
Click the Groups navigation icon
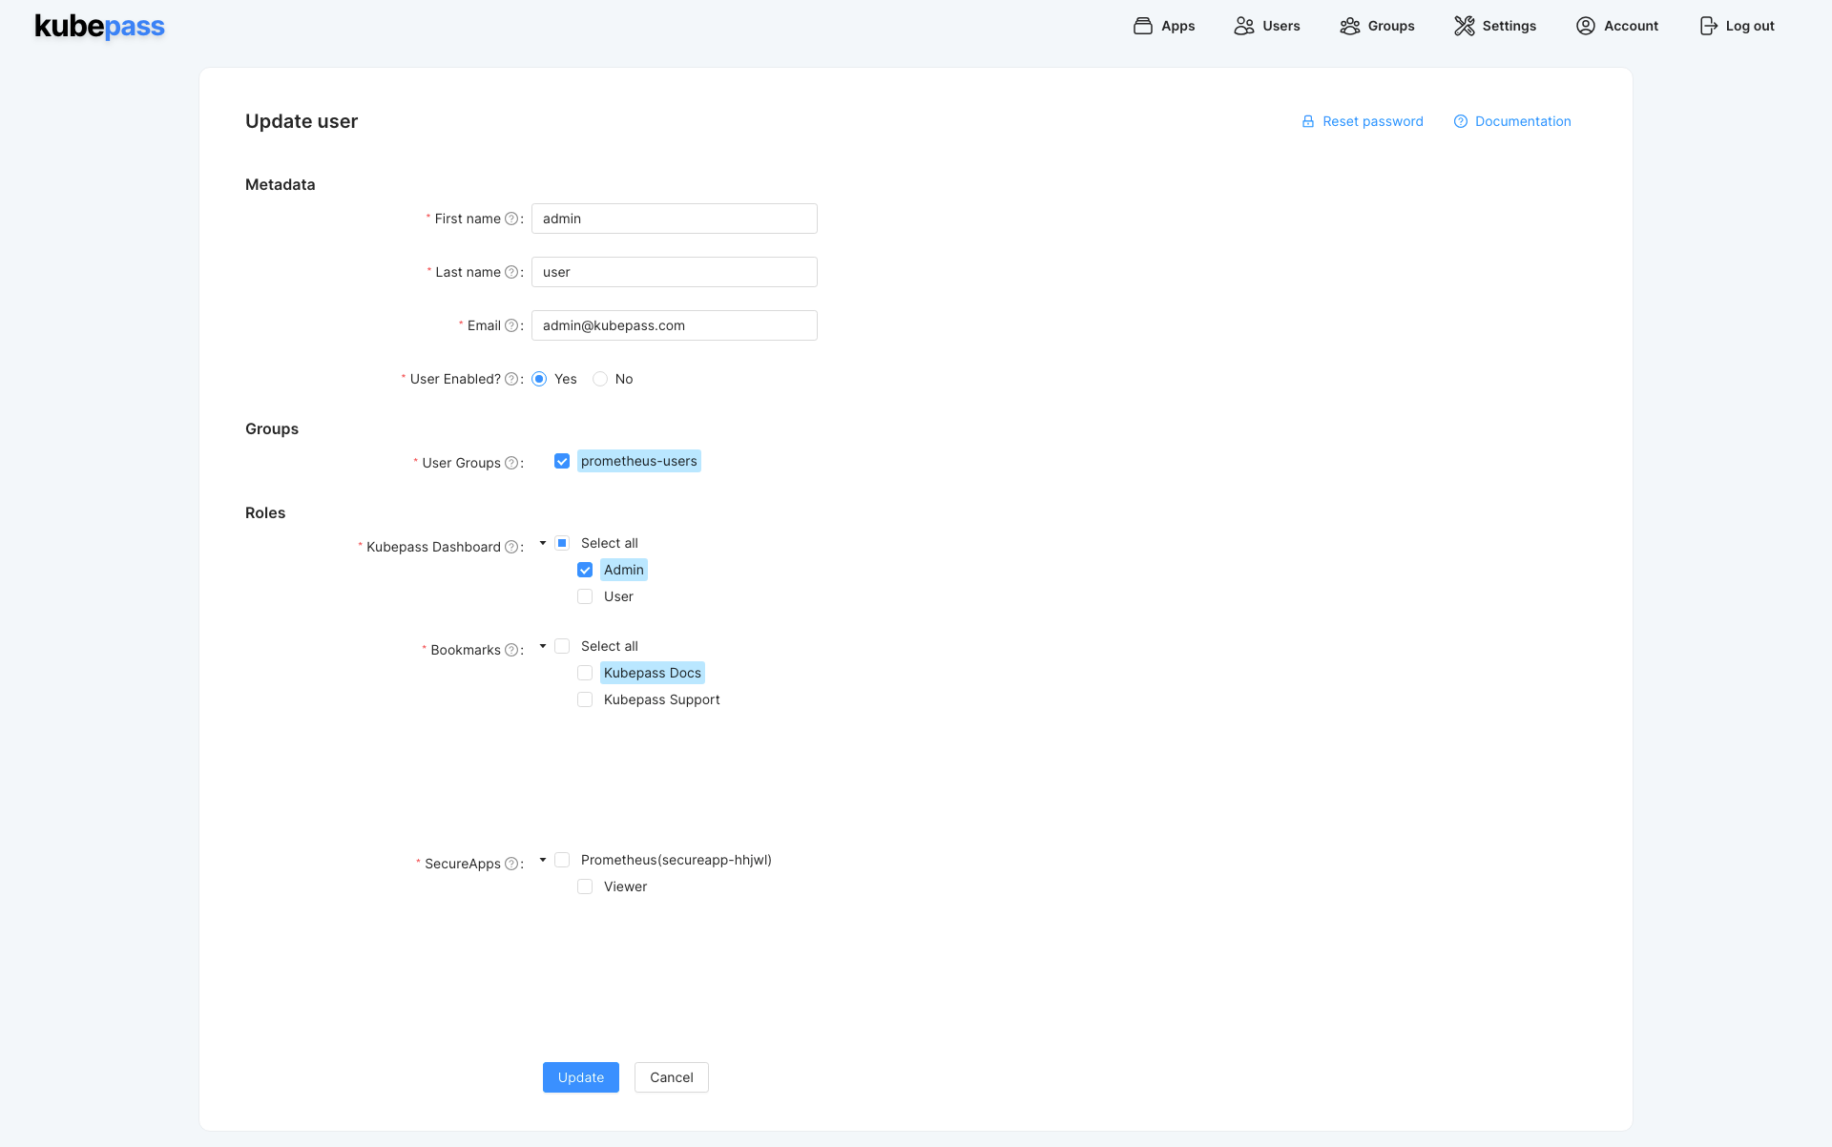[1350, 25]
